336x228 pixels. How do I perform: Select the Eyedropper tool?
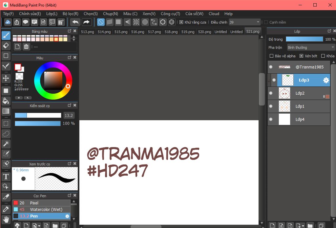(x=6, y=209)
